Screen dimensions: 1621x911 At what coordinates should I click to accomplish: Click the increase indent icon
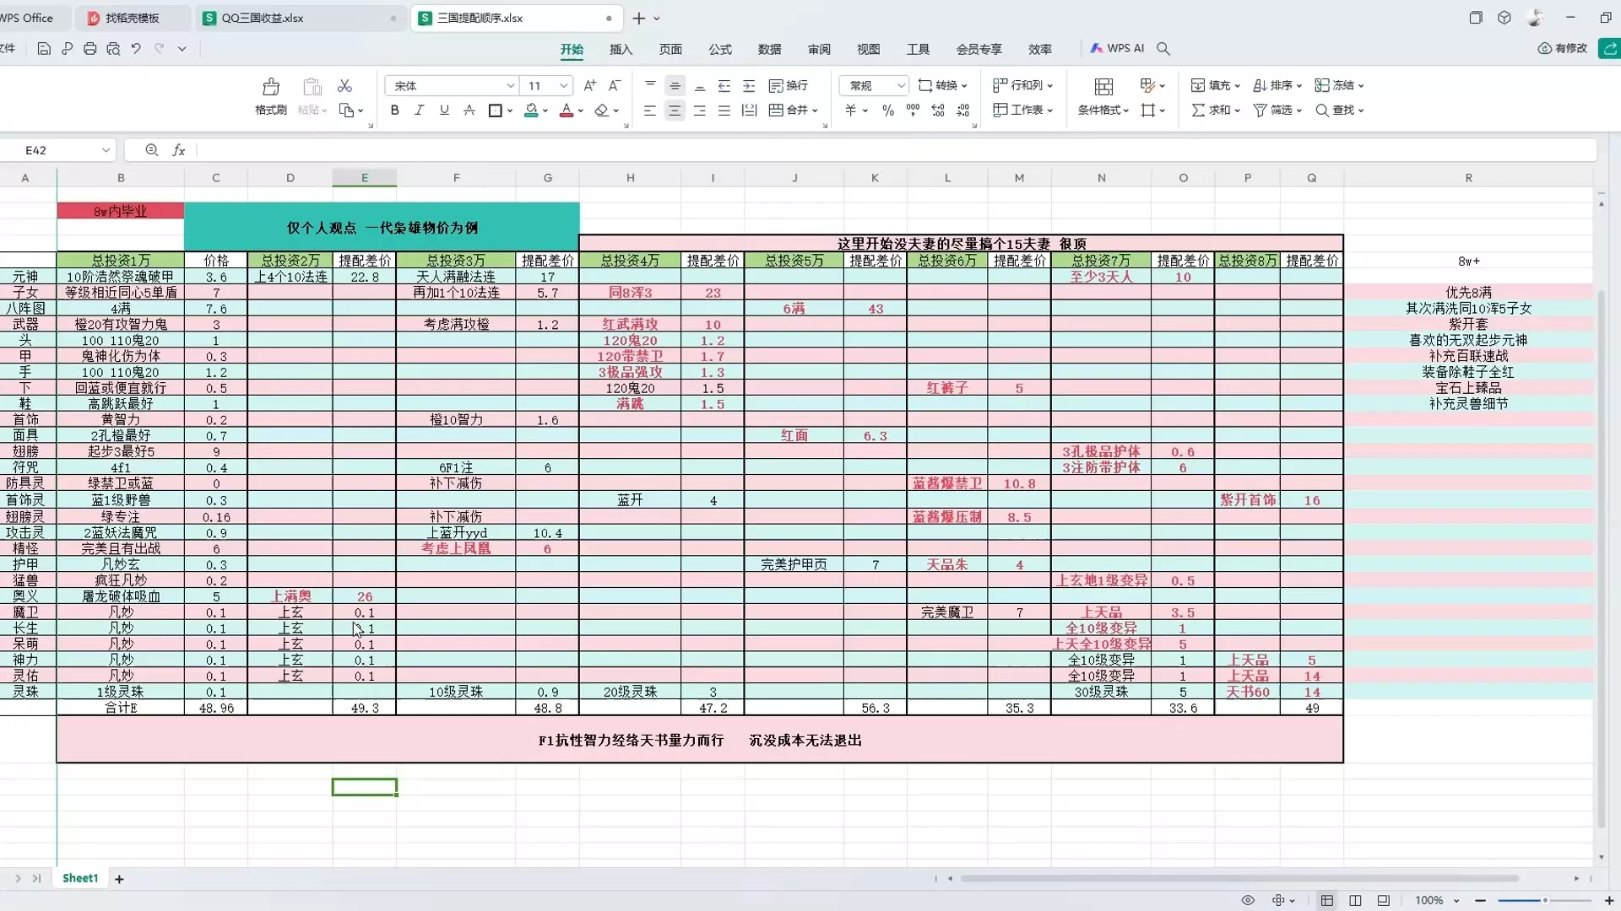point(749,86)
